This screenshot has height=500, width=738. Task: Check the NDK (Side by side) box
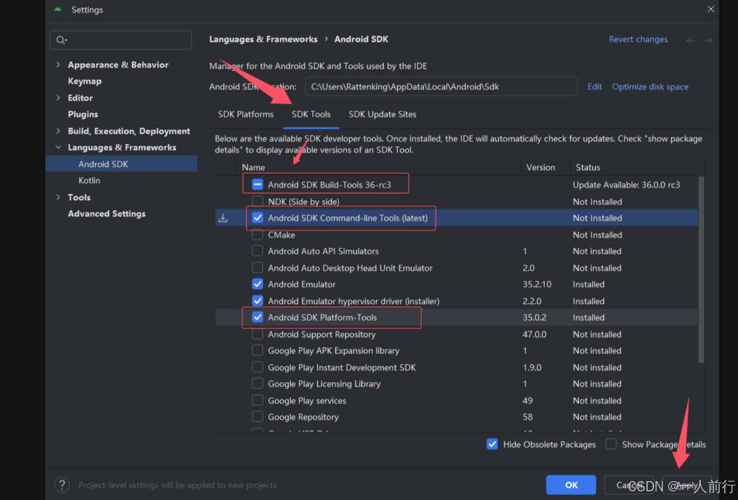257,201
